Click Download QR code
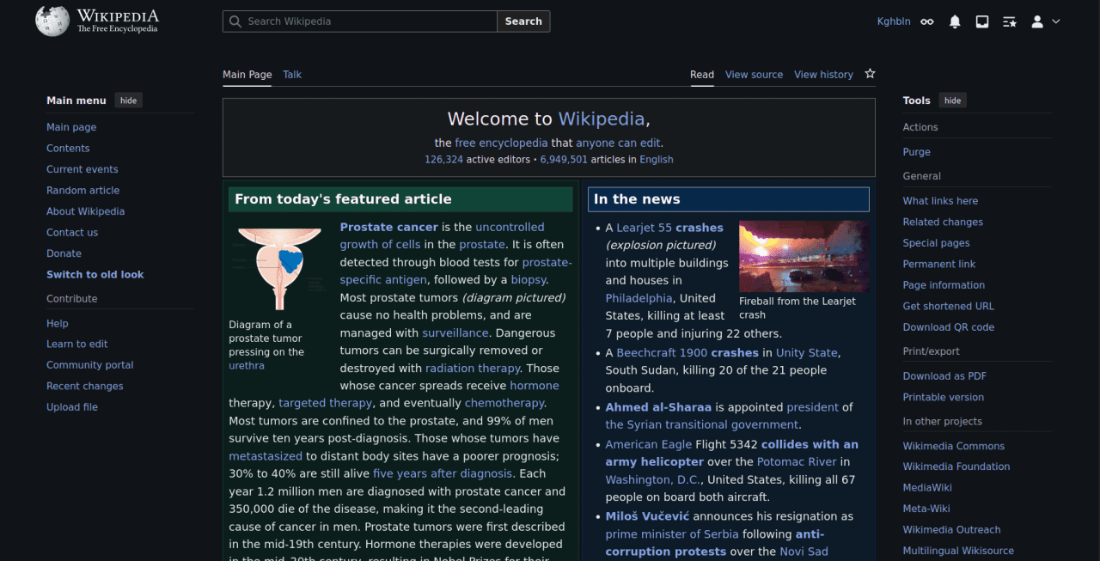The height and width of the screenshot is (561, 1100). pyautogui.click(x=949, y=327)
